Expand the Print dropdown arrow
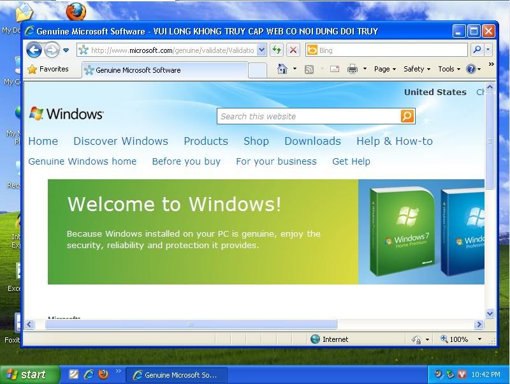510x384 pixels. [x=365, y=69]
